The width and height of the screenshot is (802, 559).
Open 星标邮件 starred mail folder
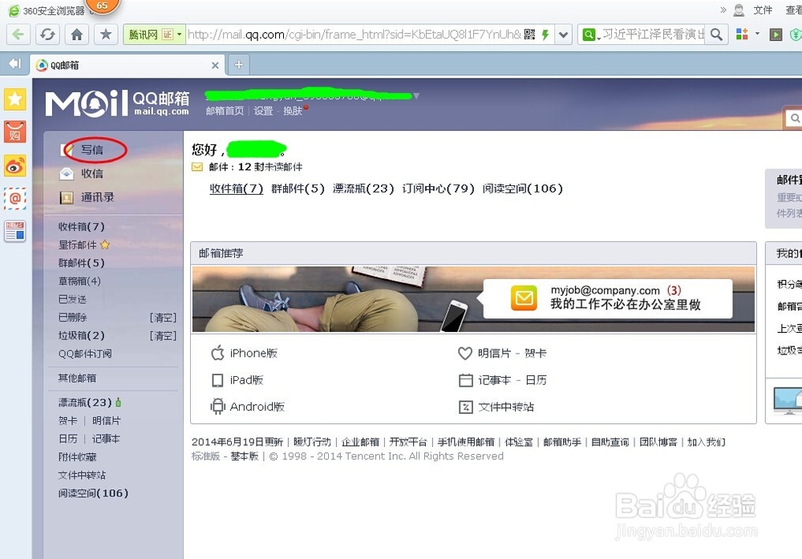[77, 245]
